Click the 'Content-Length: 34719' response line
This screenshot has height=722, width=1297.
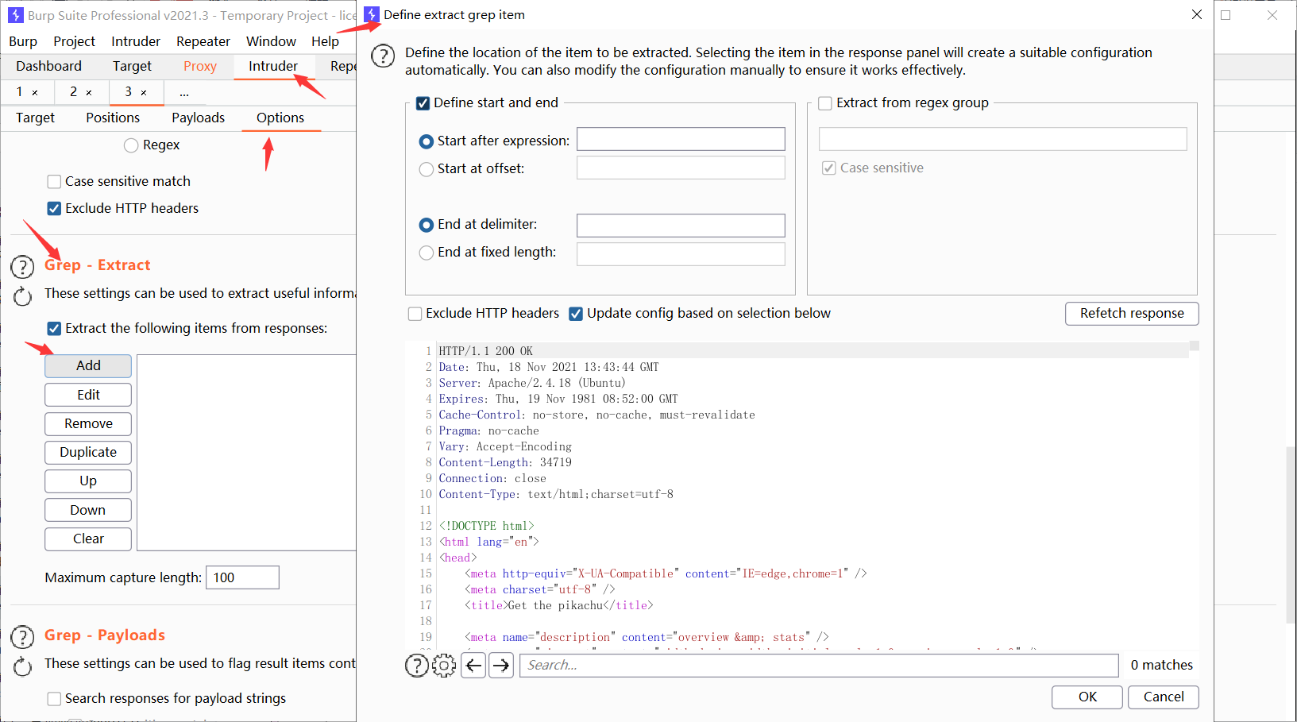click(505, 462)
